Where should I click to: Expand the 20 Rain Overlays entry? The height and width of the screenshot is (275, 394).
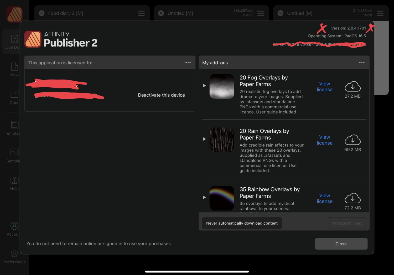[x=204, y=139]
